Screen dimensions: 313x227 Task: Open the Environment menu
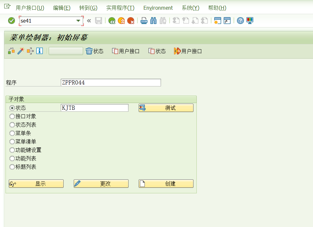point(158,8)
